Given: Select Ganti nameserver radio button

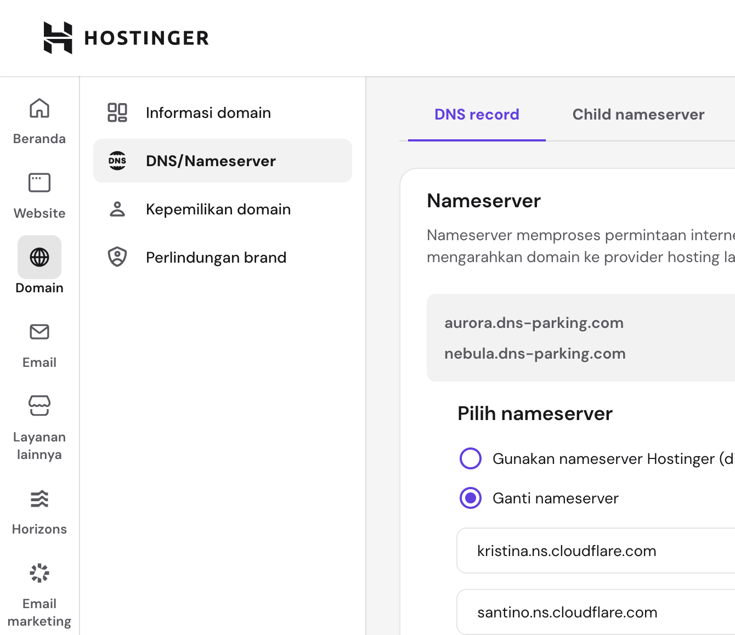Looking at the screenshot, I should coord(471,498).
